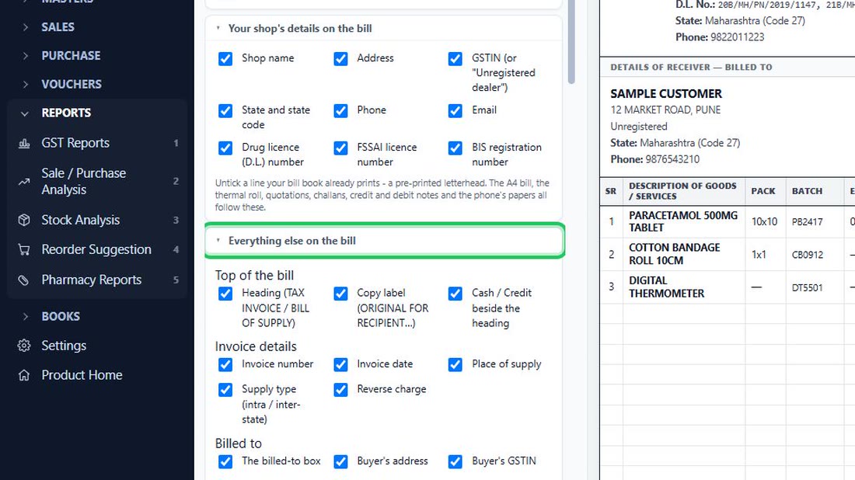
Task: Click batch value DT5501 in preview
Action: (x=808, y=287)
